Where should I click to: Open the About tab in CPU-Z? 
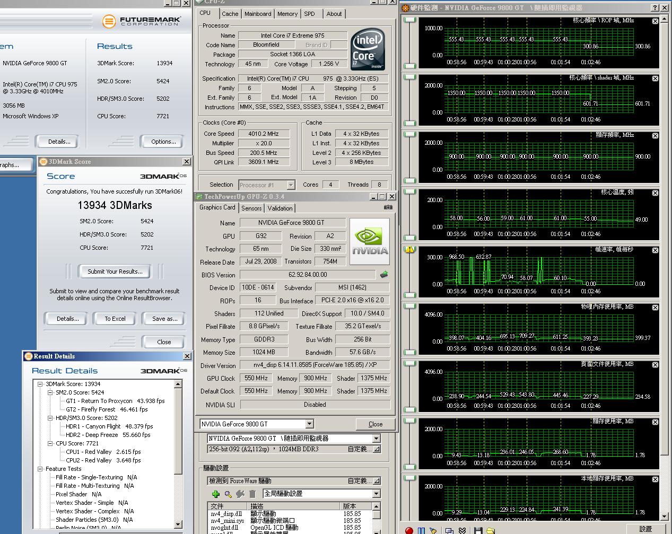click(x=334, y=14)
